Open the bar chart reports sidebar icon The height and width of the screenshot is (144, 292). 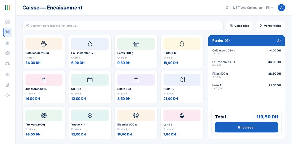pos(8,85)
